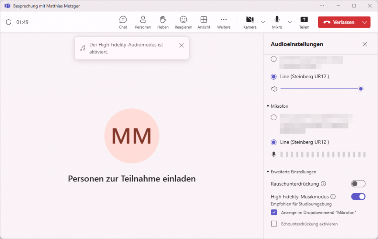Click the microphone level meter
The height and width of the screenshot is (239, 378).
[x=323, y=155]
